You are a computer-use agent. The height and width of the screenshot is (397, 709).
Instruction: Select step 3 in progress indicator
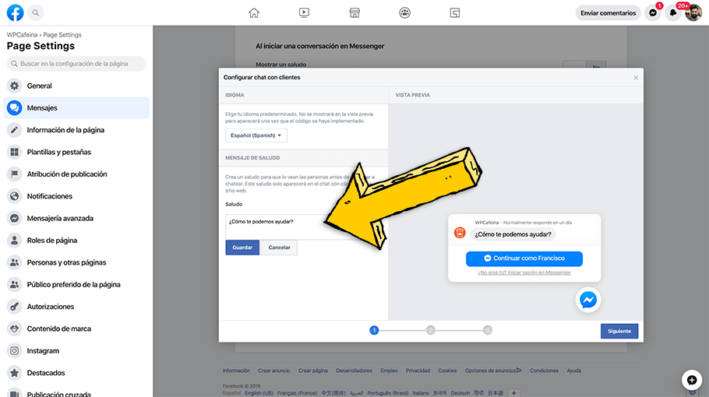[488, 331]
